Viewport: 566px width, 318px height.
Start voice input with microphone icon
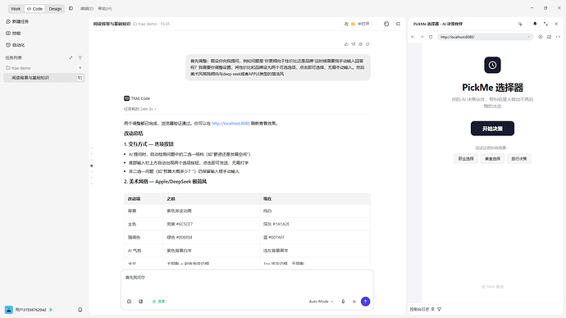click(x=343, y=302)
